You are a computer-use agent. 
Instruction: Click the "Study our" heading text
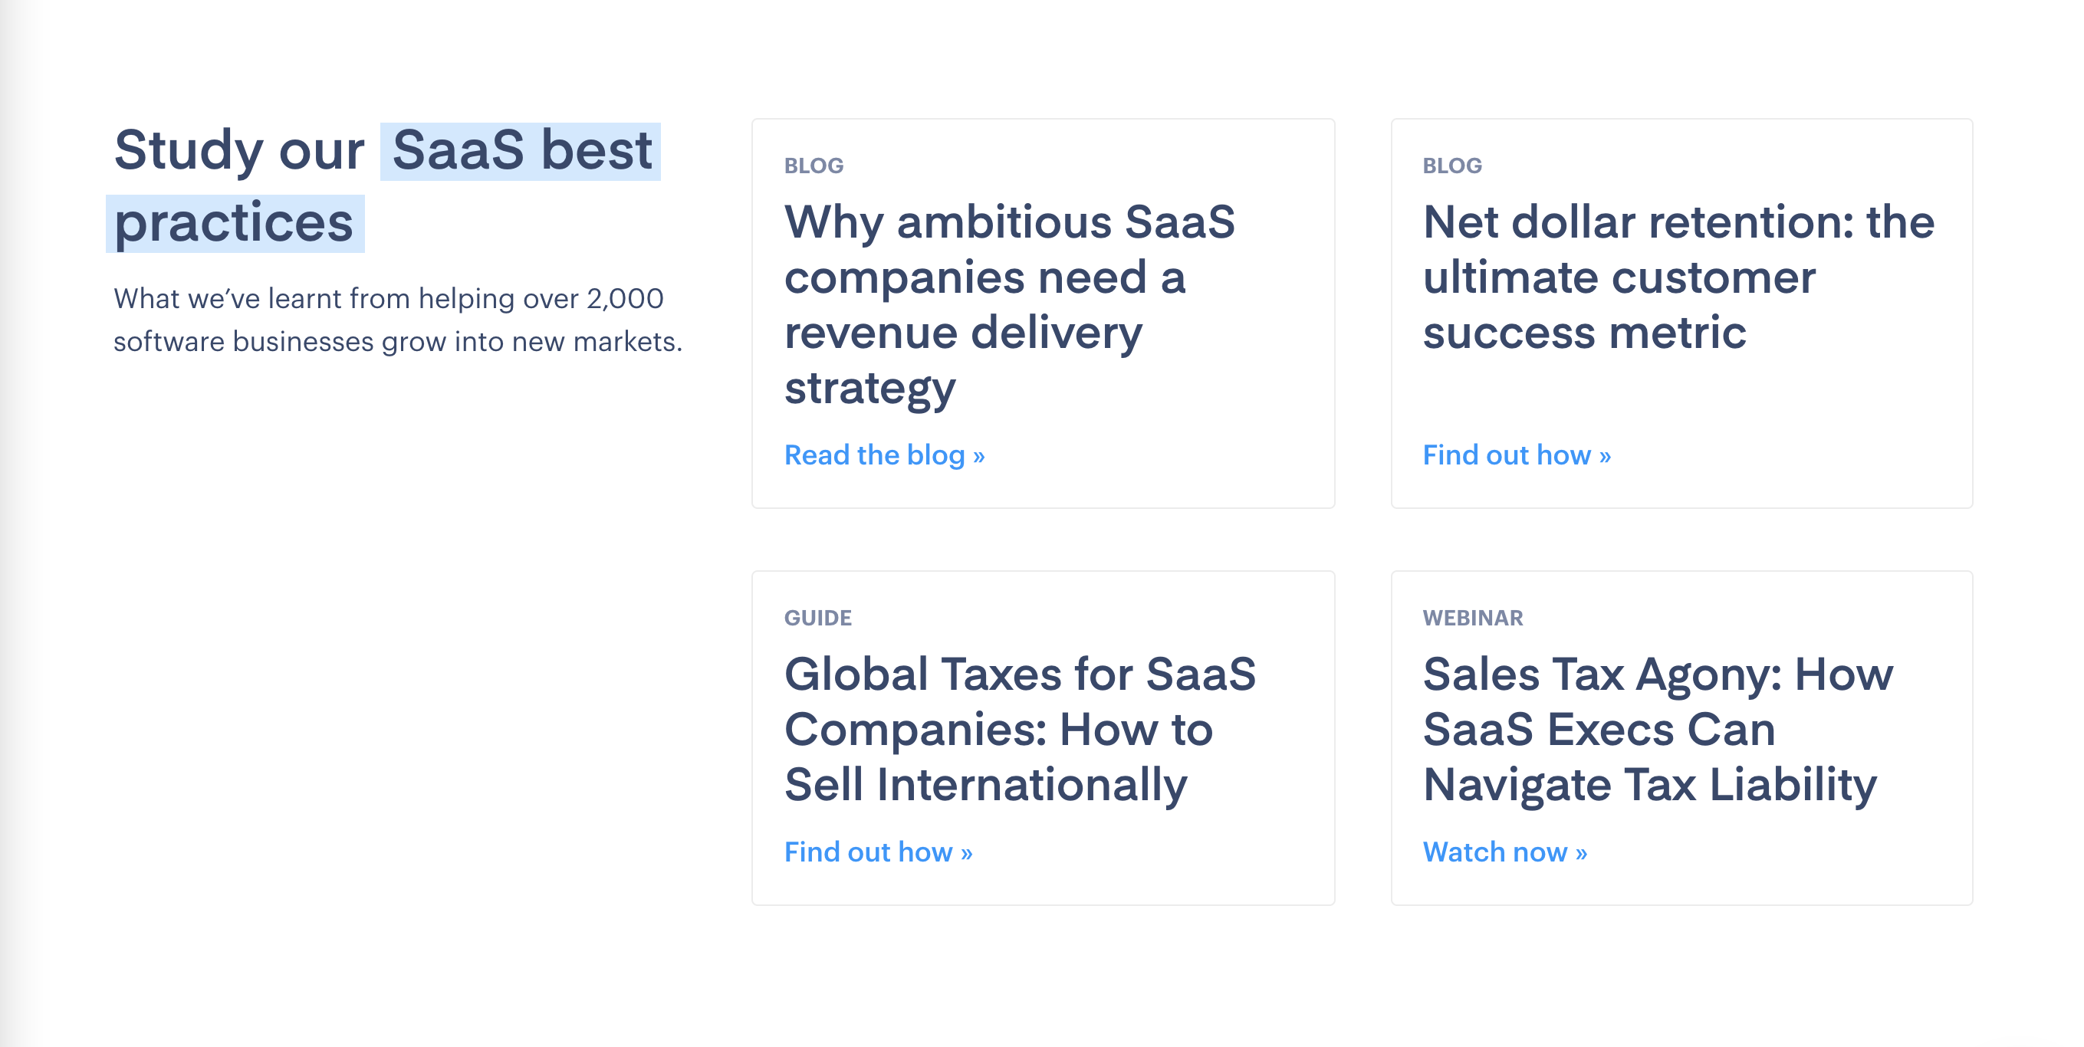(x=238, y=151)
